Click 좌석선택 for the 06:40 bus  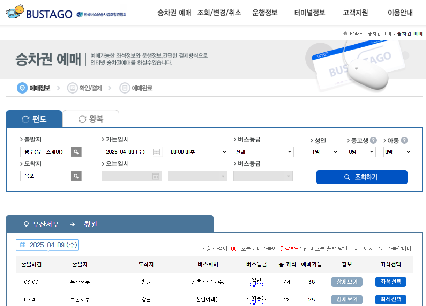tap(391, 299)
